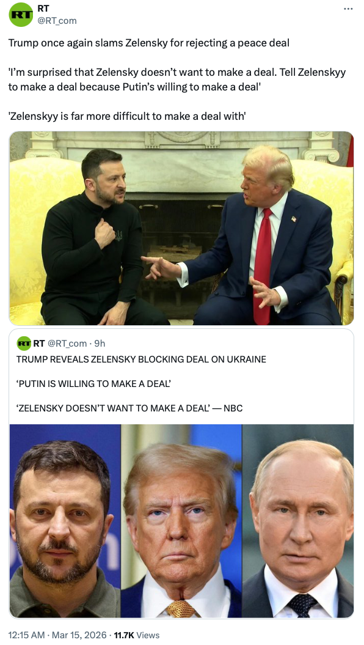Click the 12:15 AM · Mar 15, 2026 timestamp
This screenshot has height=645, width=364.
[x=57, y=635]
